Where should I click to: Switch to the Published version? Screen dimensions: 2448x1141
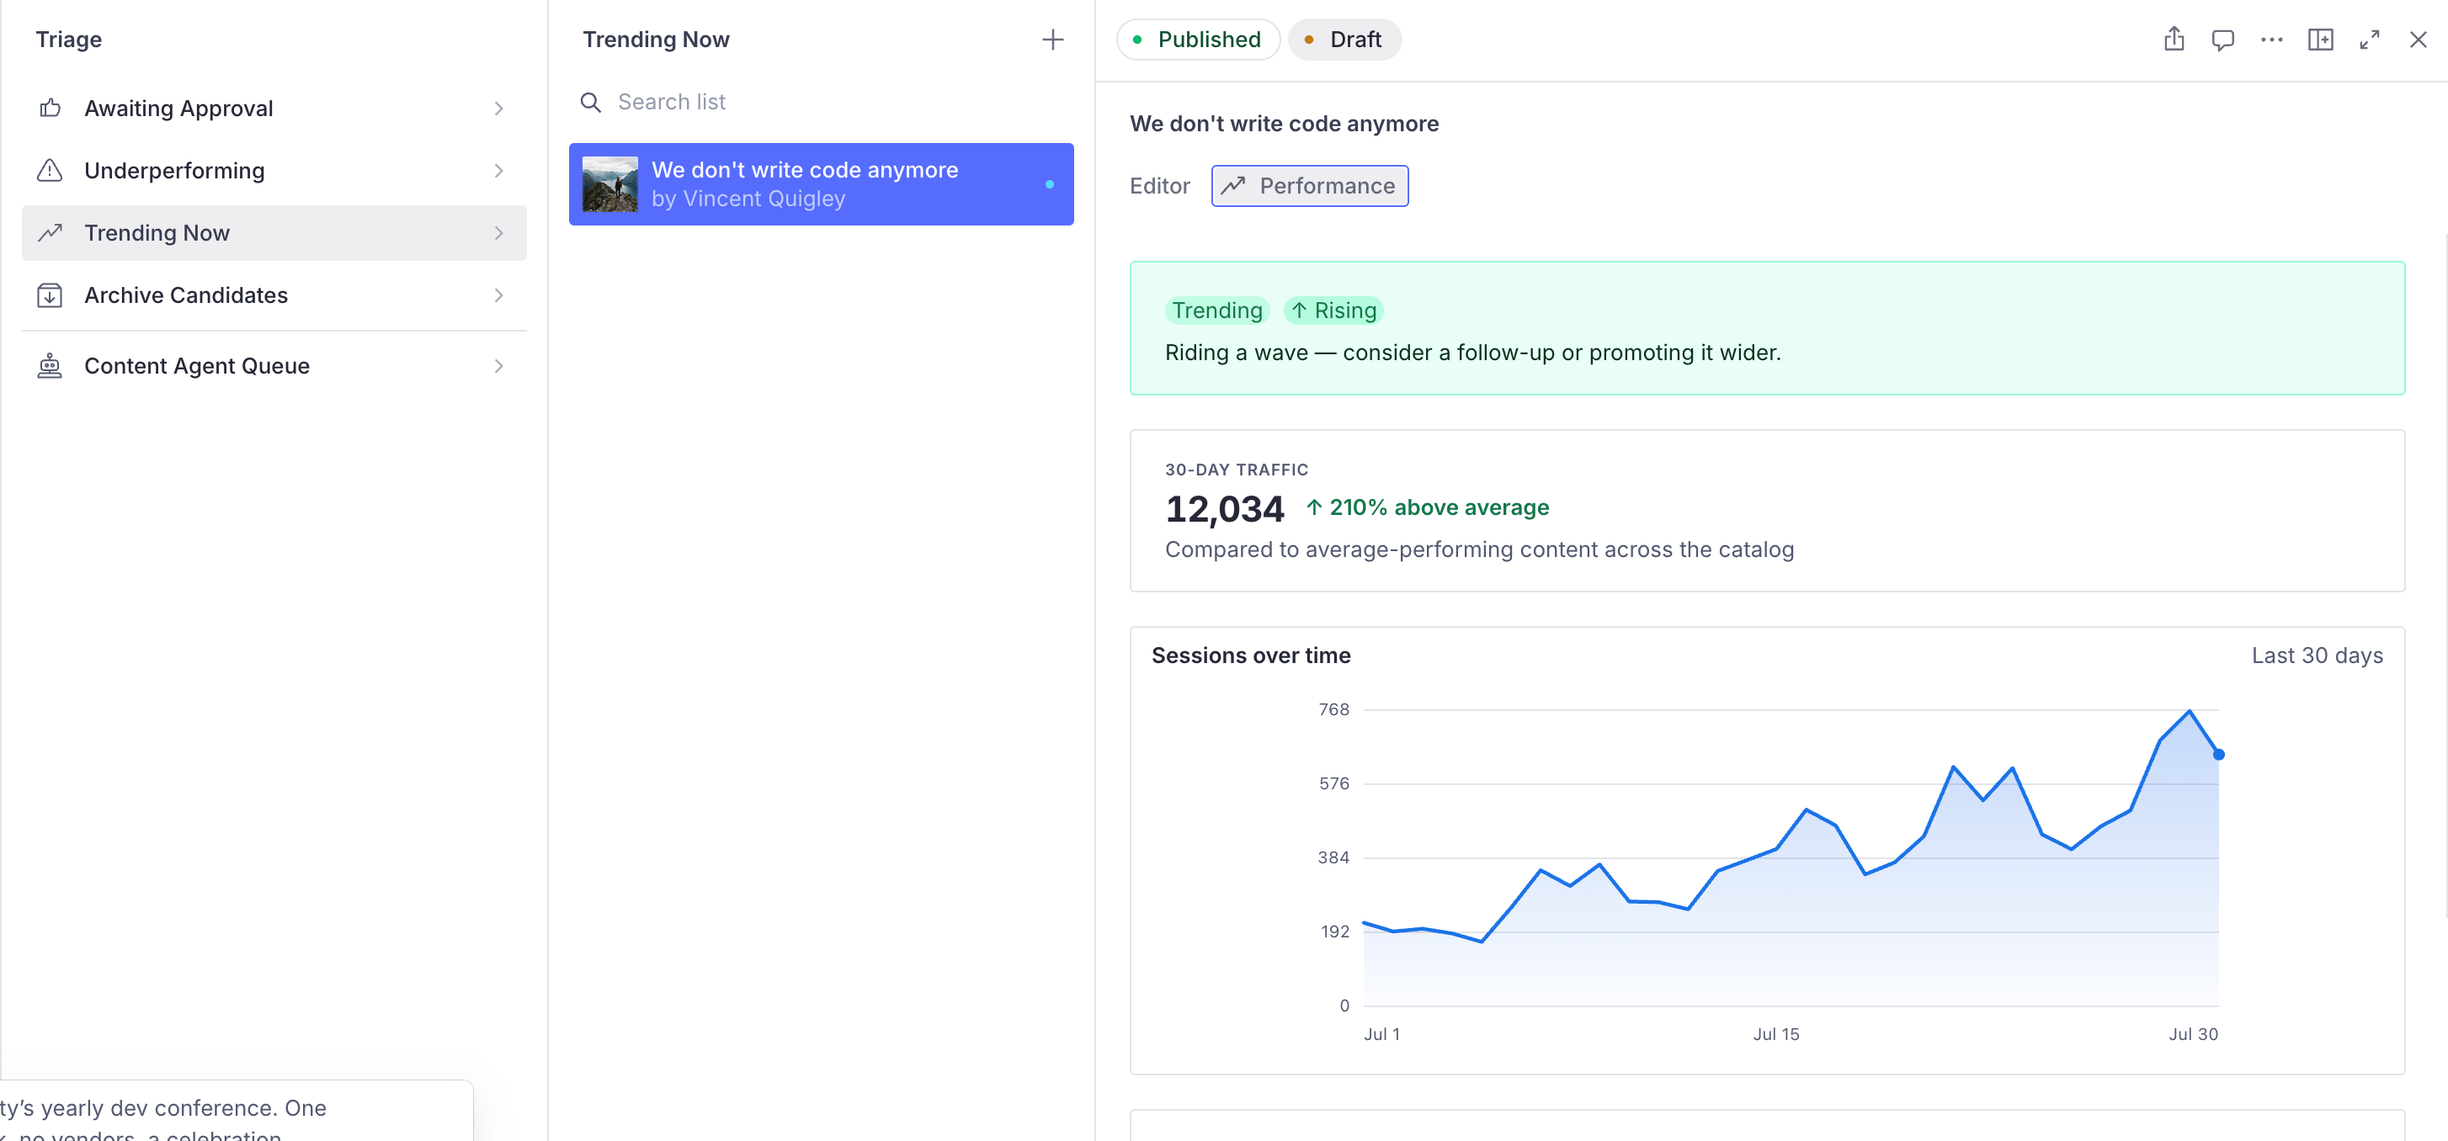point(1199,39)
